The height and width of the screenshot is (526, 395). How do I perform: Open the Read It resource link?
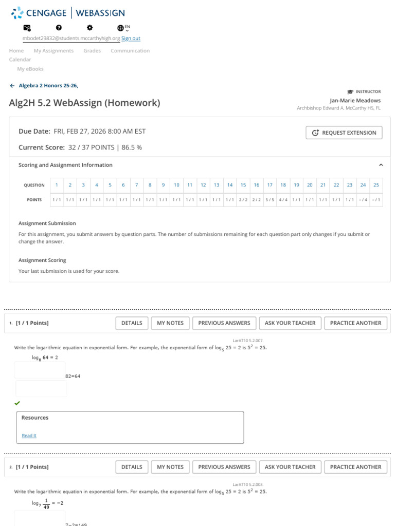[29, 436]
